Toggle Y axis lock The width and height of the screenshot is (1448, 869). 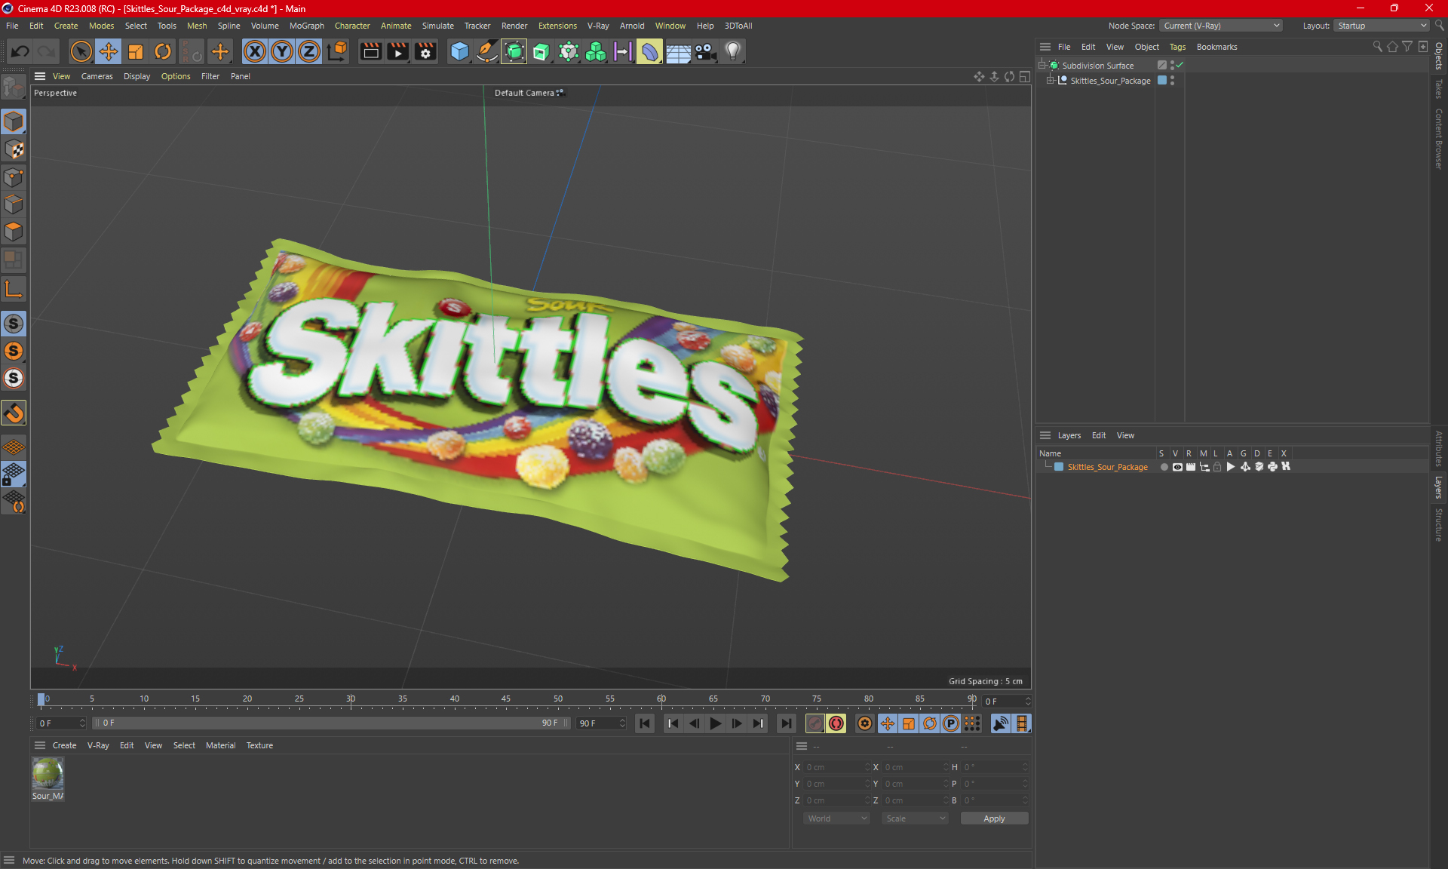[282, 51]
